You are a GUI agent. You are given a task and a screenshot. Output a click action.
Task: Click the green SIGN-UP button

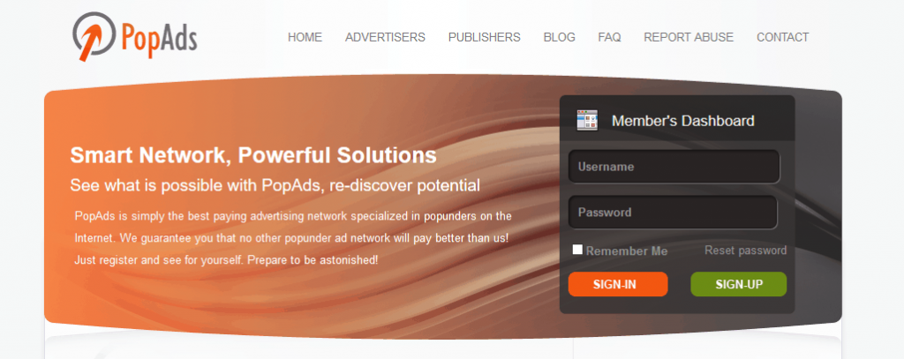[x=739, y=284]
